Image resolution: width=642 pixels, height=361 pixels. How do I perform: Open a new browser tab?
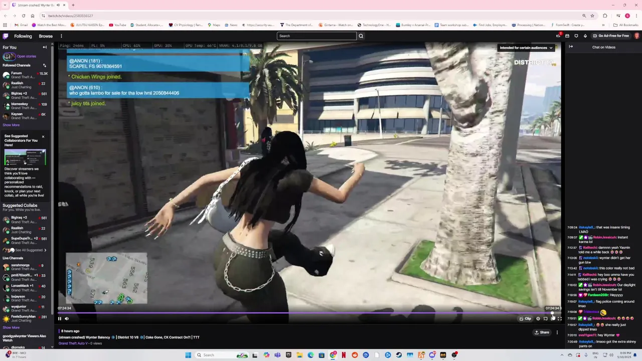pos(73,5)
